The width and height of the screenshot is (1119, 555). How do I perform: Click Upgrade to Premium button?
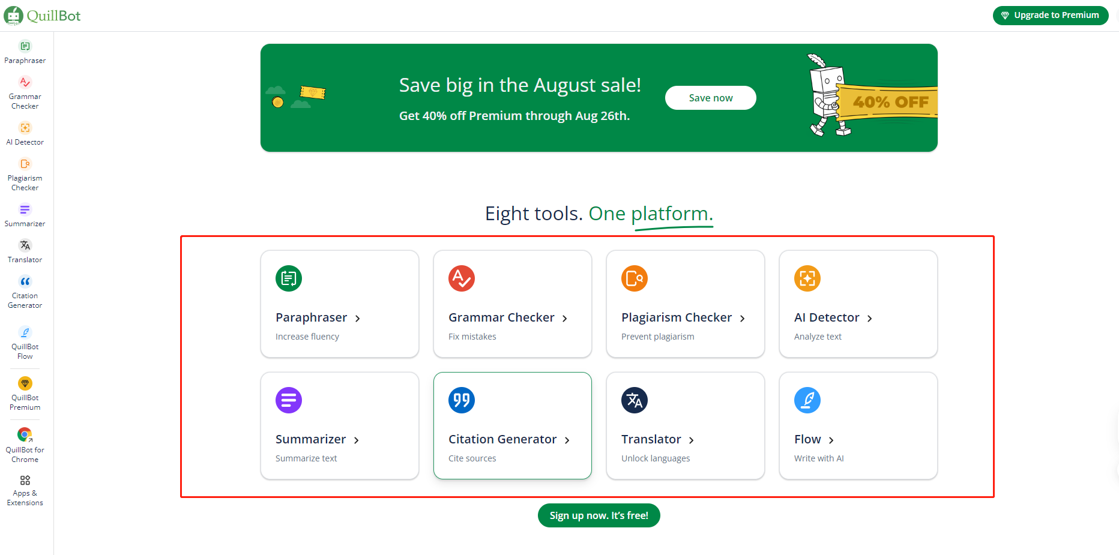(1051, 16)
